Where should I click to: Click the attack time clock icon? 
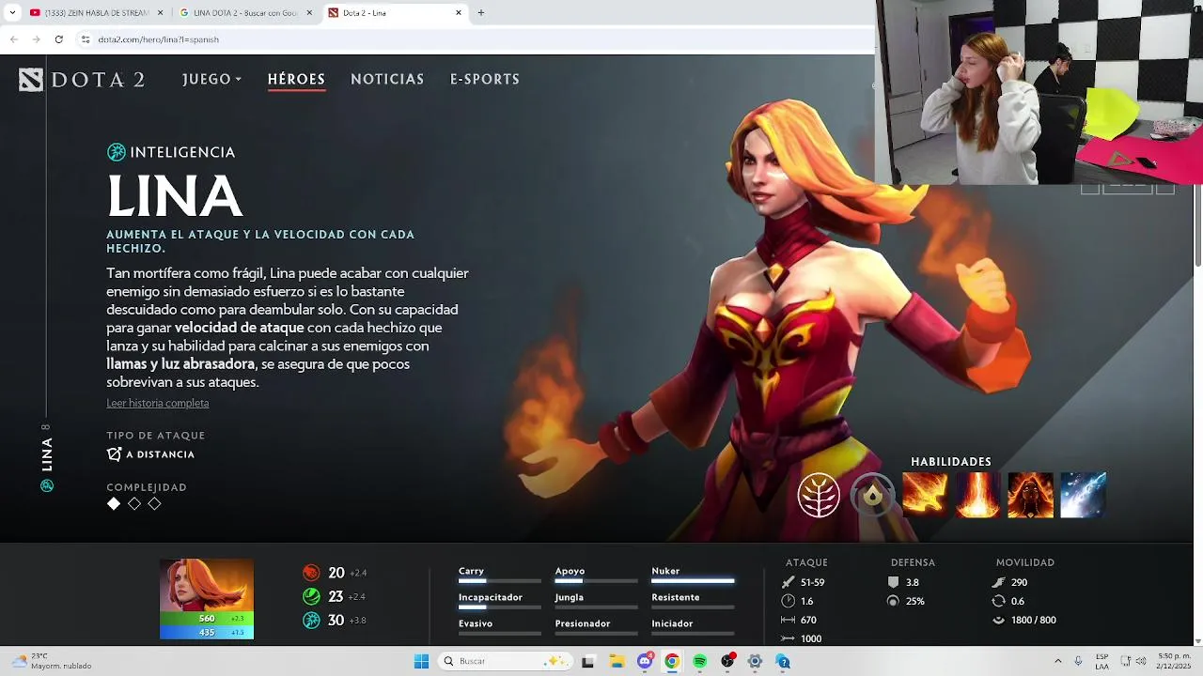point(789,601)
